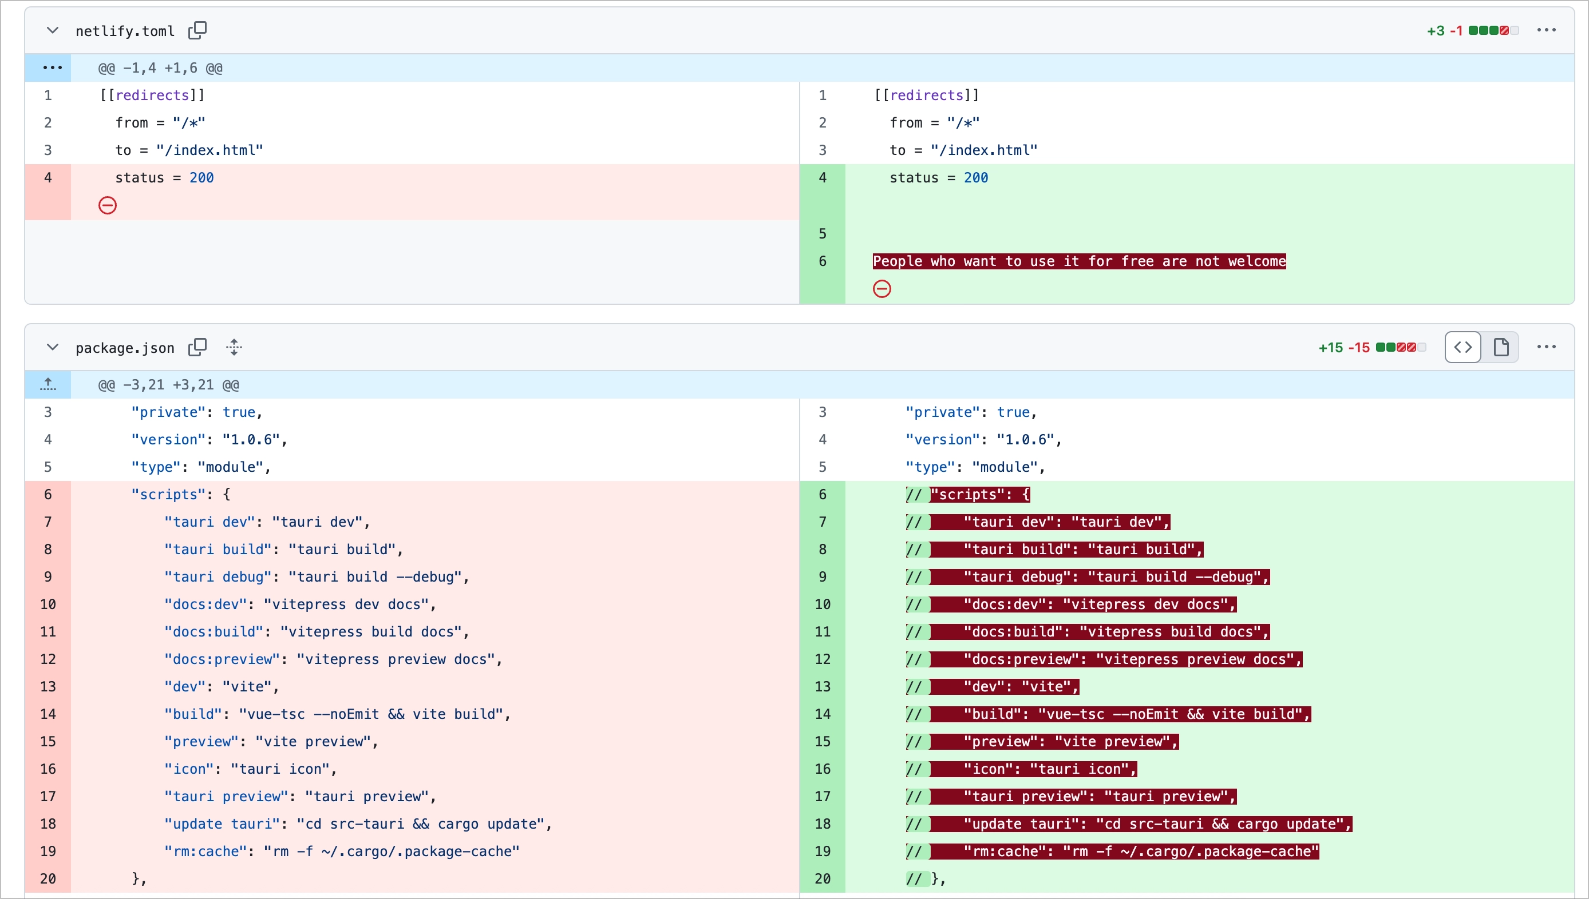Collapse the netlify.toml file diff

pos(53,30)
